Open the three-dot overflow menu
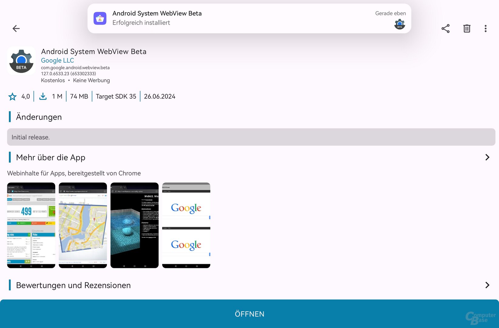Screen dimensions: 499x328 [x=486, y=29]
